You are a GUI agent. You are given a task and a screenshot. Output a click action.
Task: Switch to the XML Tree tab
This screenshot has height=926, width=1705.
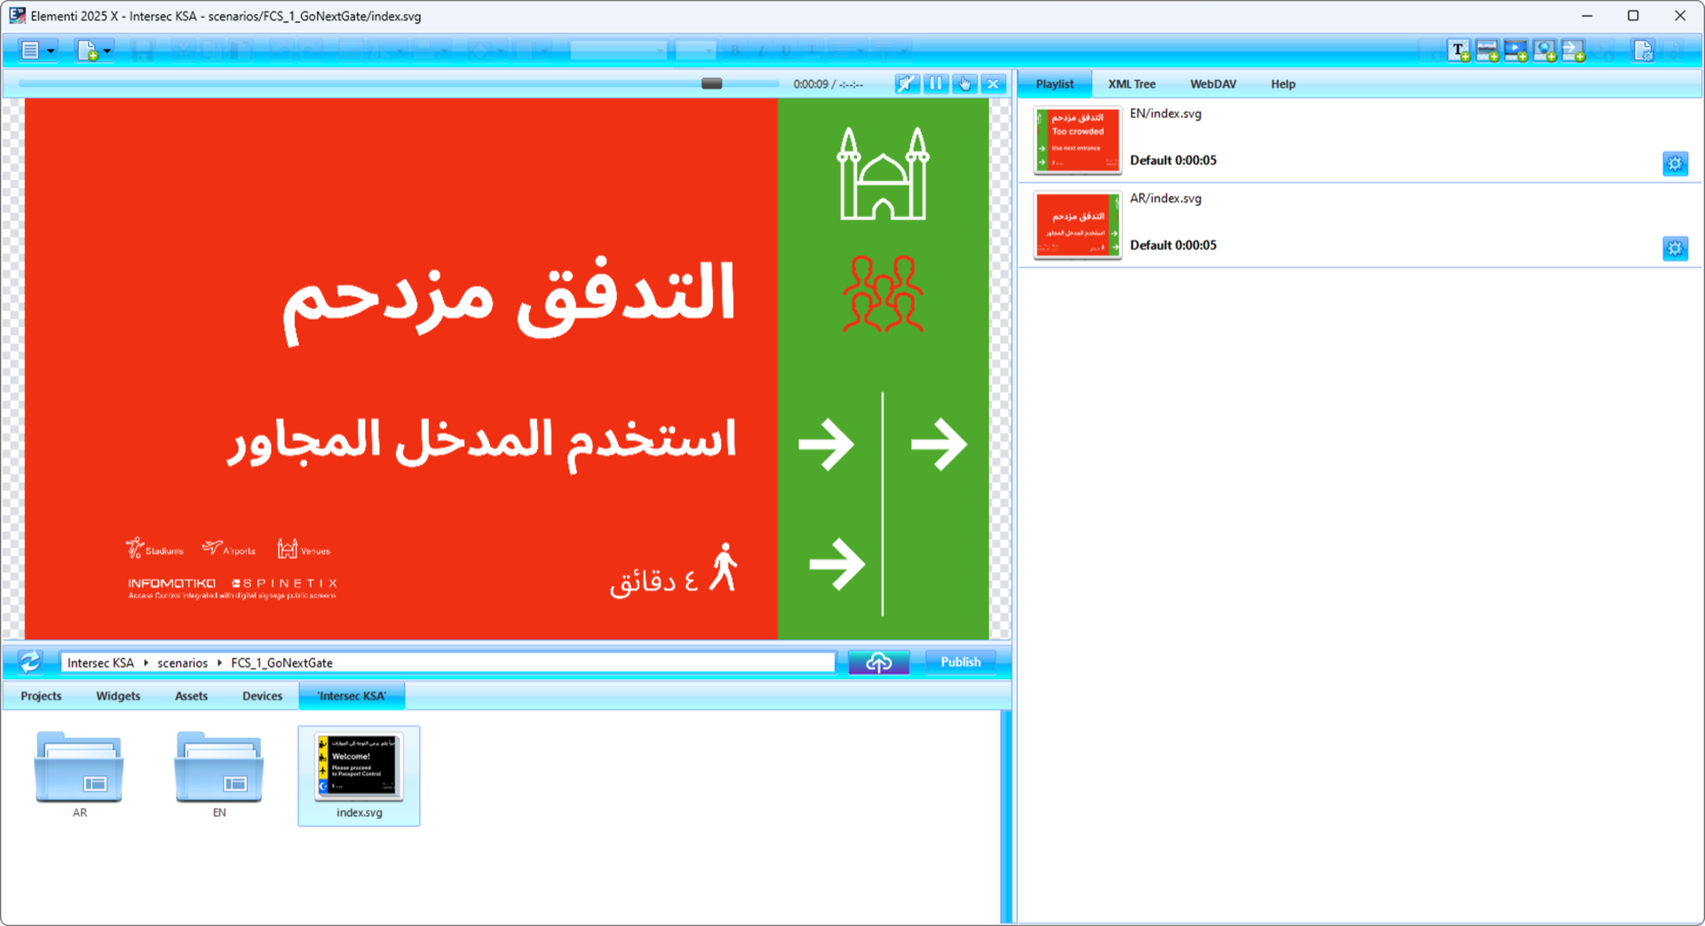click(x=1131, y=83)
